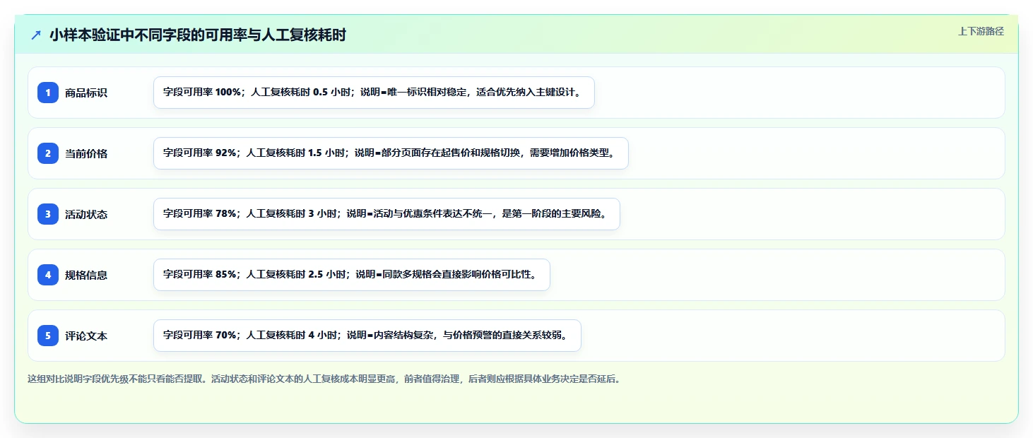Open the description box with 字段可用率 85%

(x=351, y=275)
